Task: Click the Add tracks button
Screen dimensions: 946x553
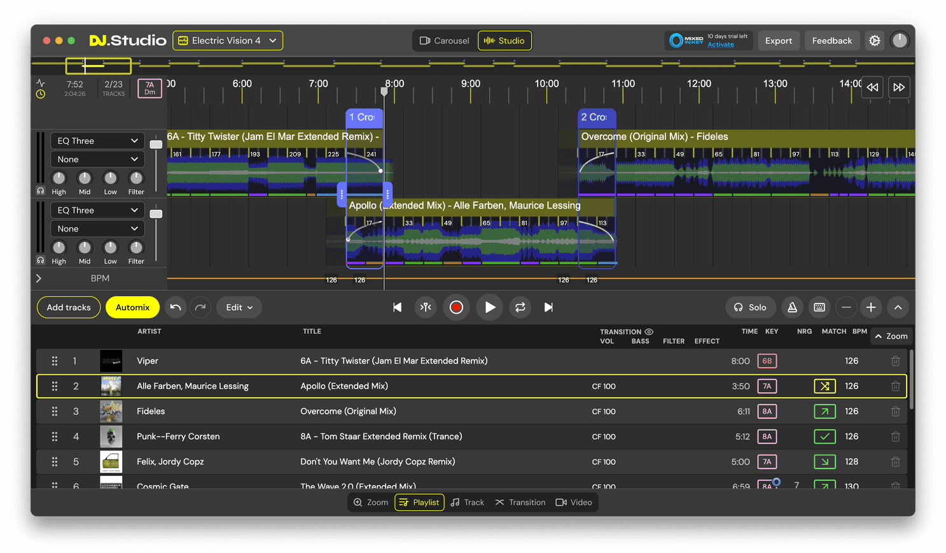Action: point(69,307)
